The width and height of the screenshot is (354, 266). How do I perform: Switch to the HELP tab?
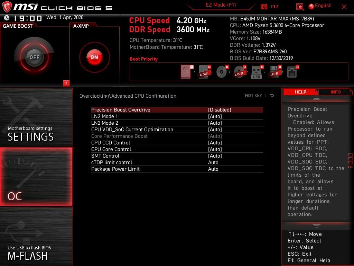pyautogui.click(x=300, y=92)
